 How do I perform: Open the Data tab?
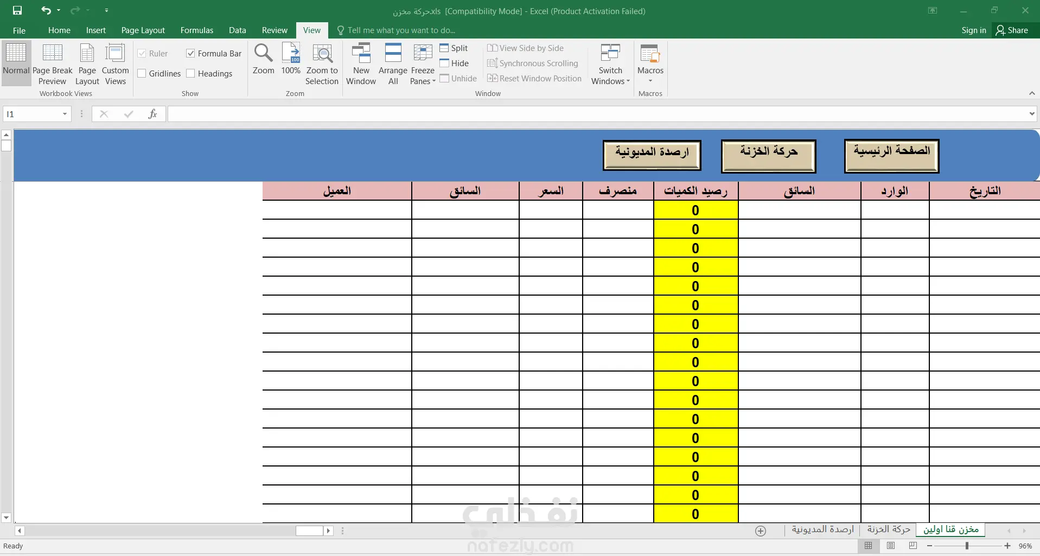[x=238, y=30]
